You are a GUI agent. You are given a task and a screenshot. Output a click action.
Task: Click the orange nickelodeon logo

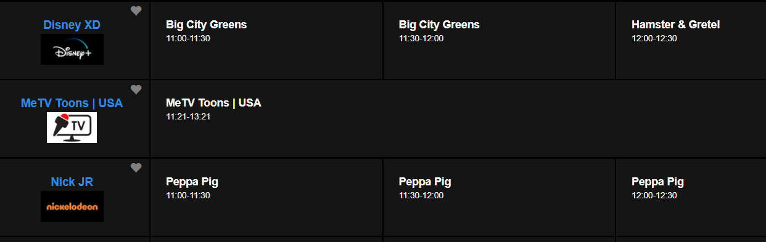tap(72, 206)
